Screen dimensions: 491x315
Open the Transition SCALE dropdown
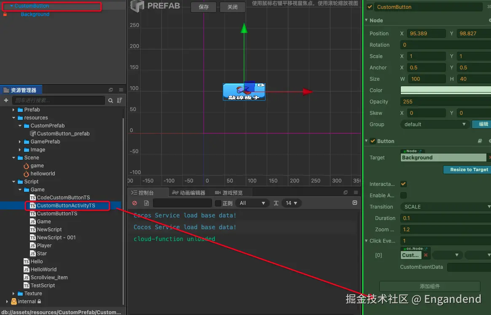click(x=446, y=207)
